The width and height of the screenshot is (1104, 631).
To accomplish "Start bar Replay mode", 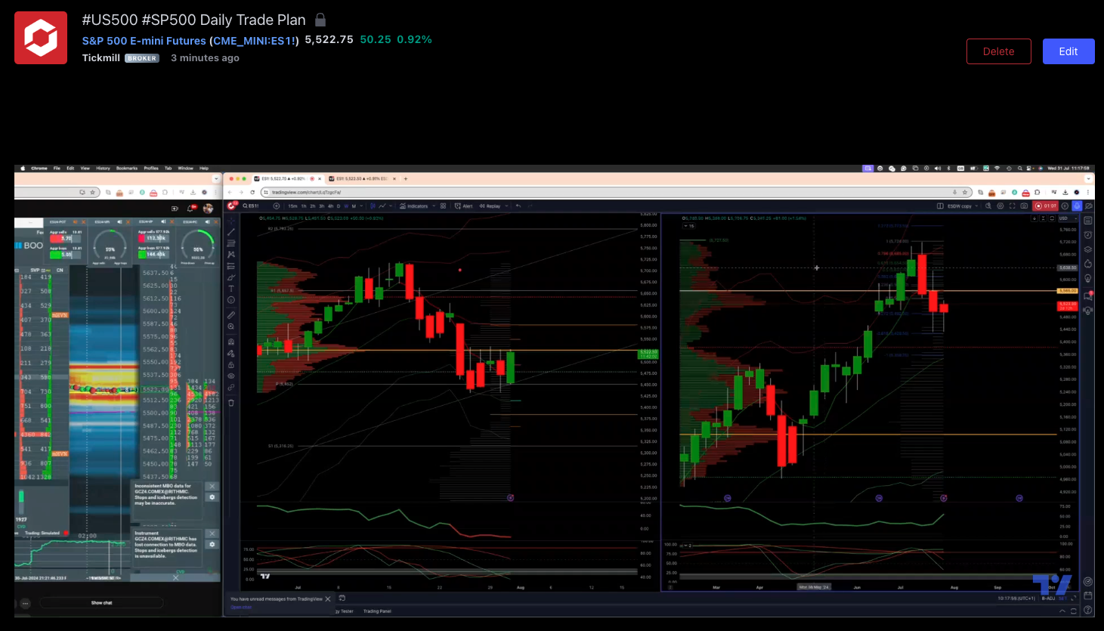I will [490, 206].
